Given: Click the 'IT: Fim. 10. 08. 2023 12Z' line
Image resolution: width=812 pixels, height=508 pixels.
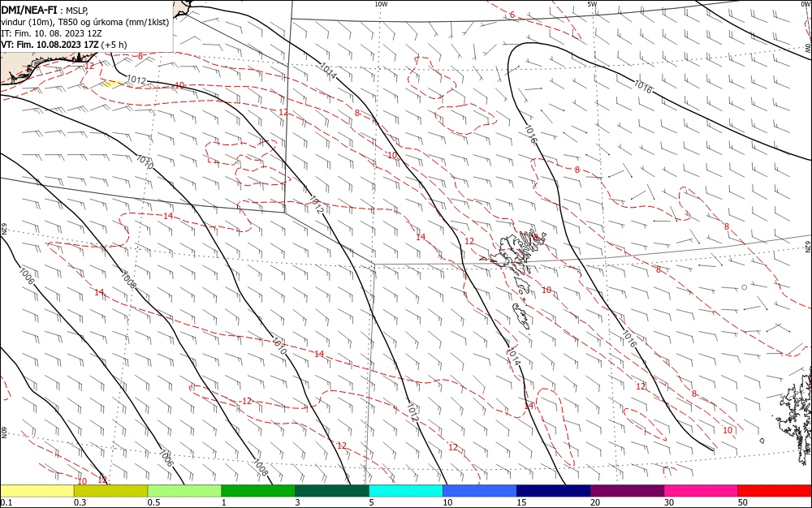Looking at the screenshot, I should click(x=51, y=33).
